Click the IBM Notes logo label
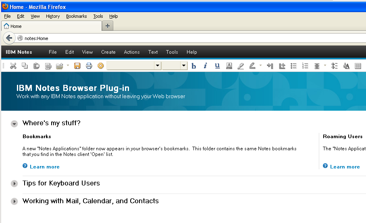This screenshot has height=223, width=366. pos(19,52)
